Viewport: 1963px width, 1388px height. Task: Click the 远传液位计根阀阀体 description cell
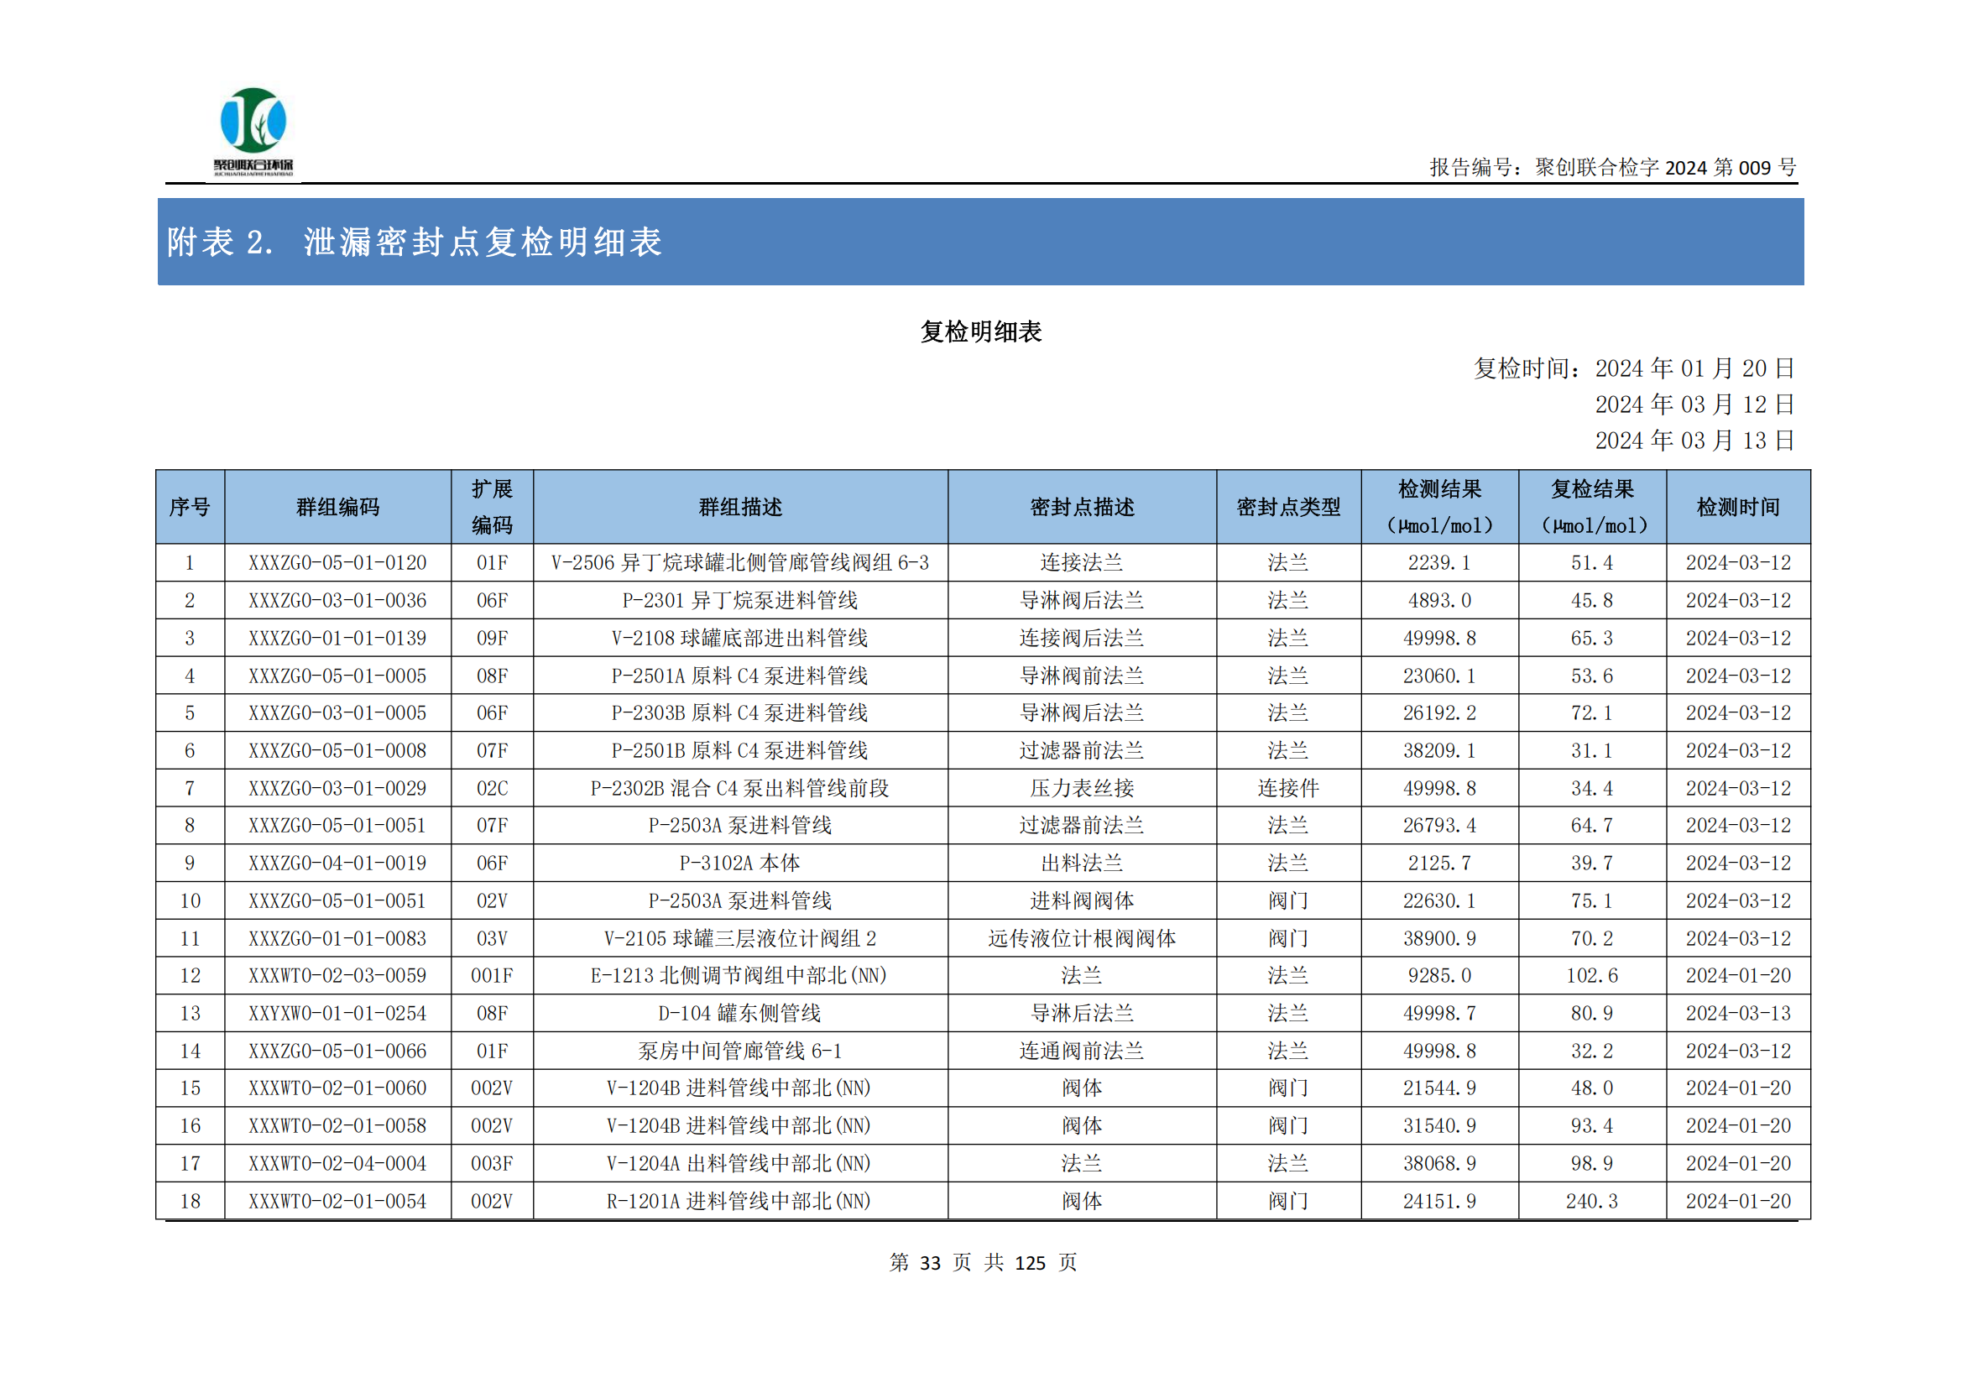click(x=1082, y=938)
